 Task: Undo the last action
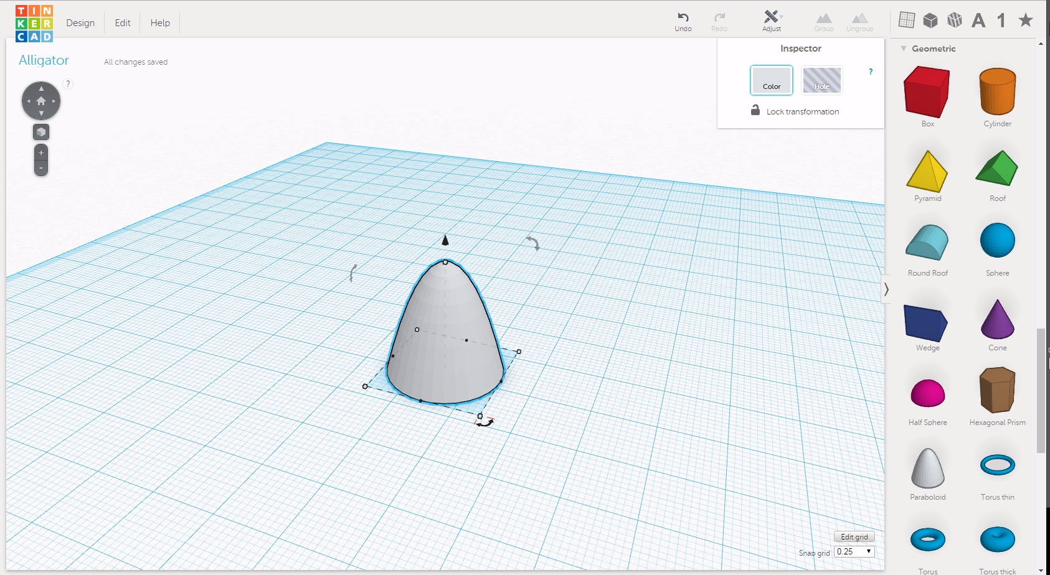pyautogui.click(x=683, y=22)
